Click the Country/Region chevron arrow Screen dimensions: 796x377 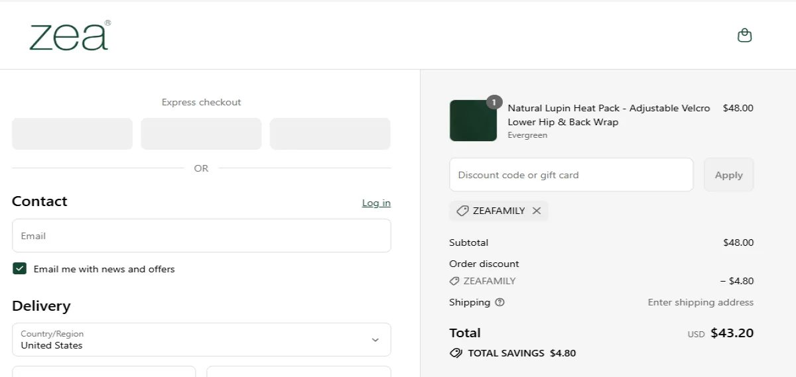pyautogui.click(x=375, y=340)
